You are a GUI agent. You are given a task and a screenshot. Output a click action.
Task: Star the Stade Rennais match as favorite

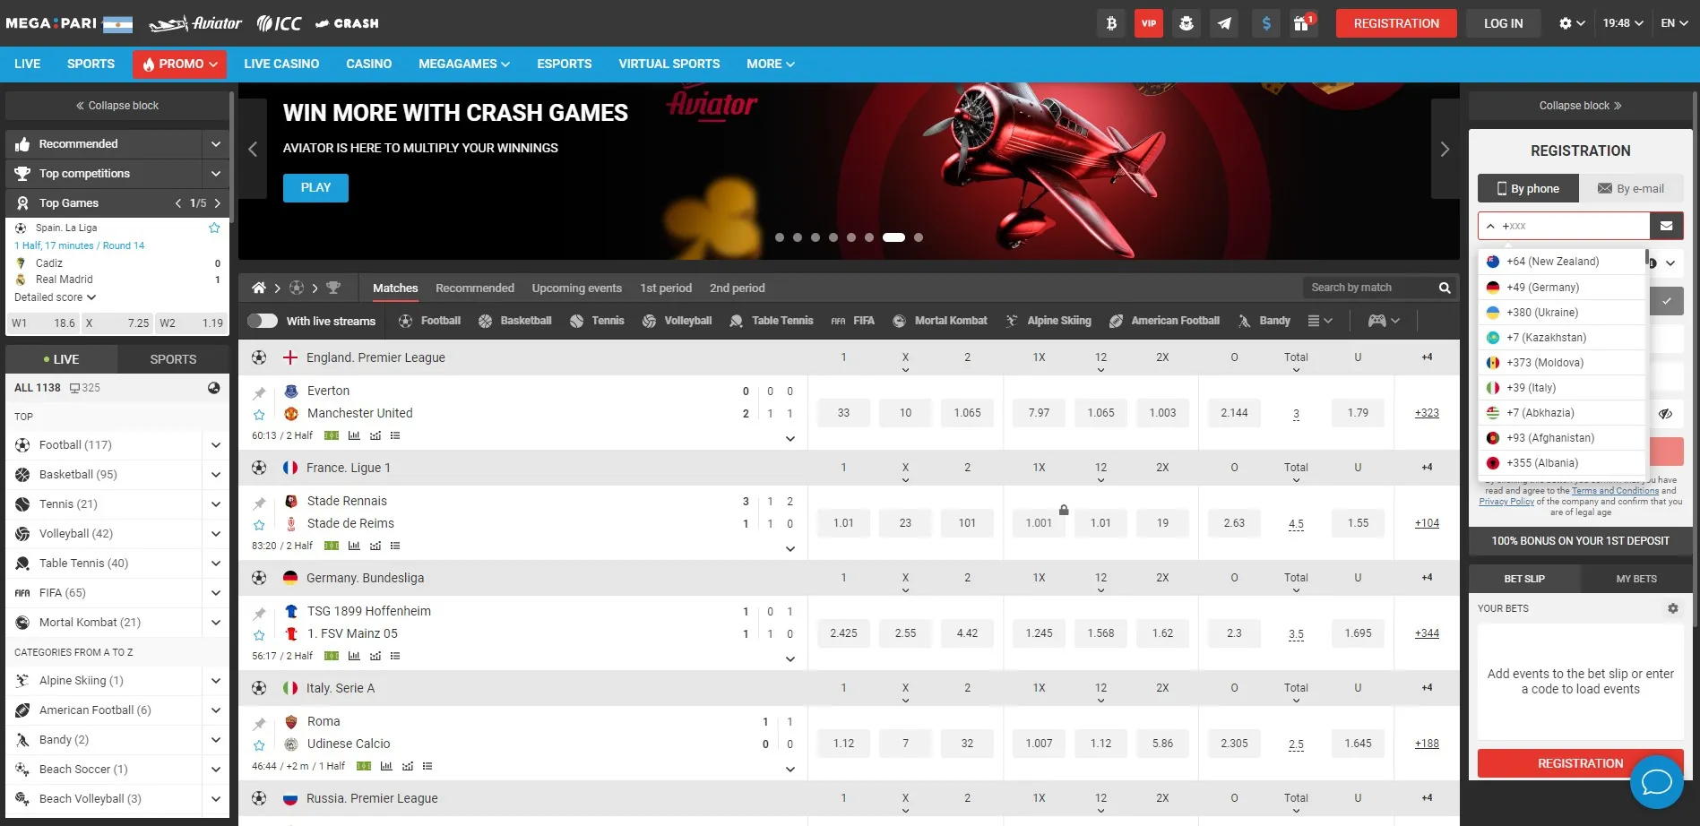(259, 523)
